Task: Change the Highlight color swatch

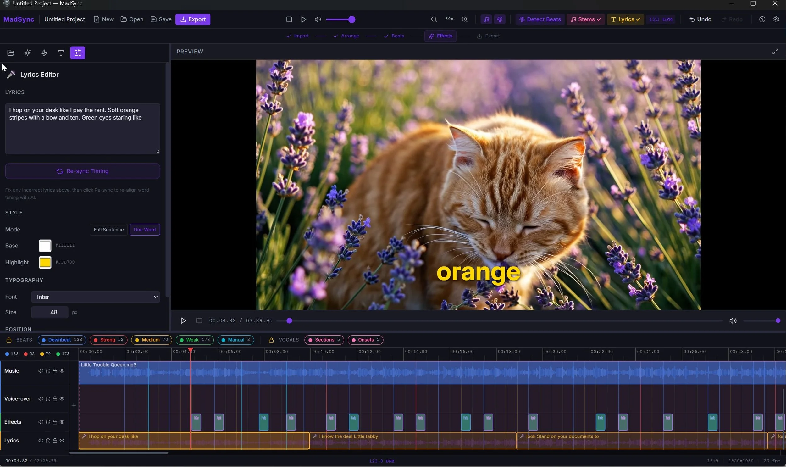Action: (x=45, y=262)
